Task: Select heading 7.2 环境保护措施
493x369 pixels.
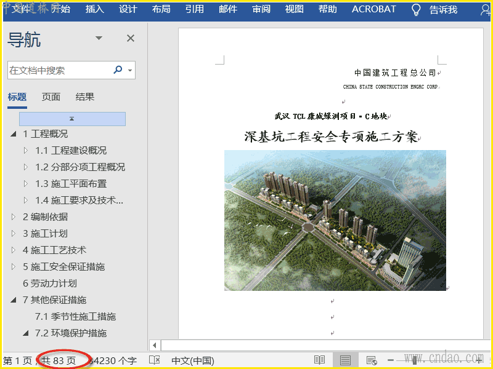Action: 71,333
